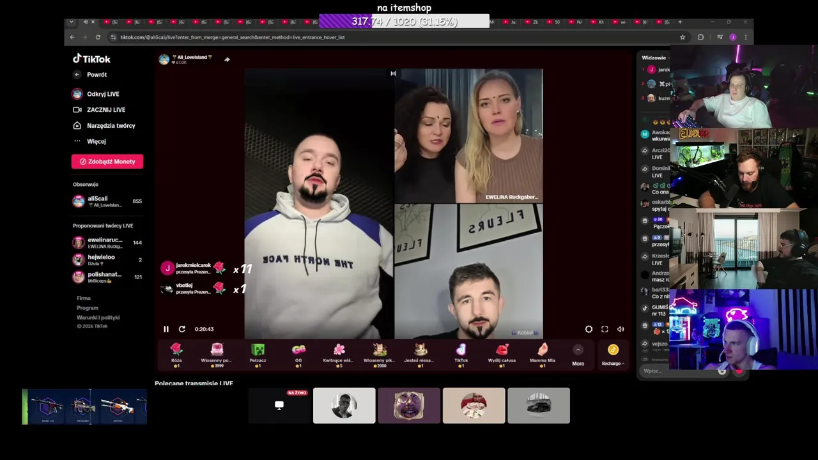Open suggested creator polishanat...
The width and height of the screenshot is (818, 460).
tap(107, 277)
